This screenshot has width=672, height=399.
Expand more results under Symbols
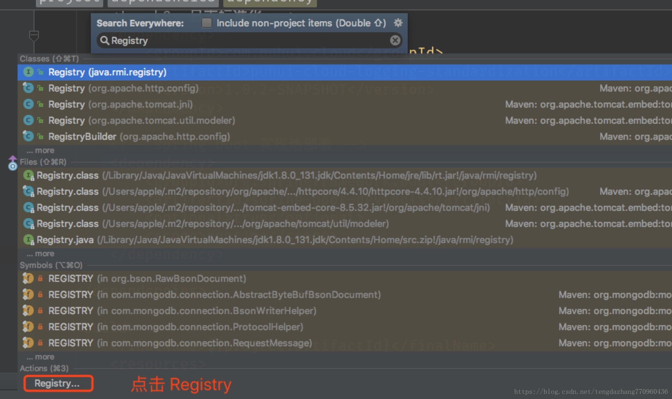pyautogui.click(x=40, y=357)
